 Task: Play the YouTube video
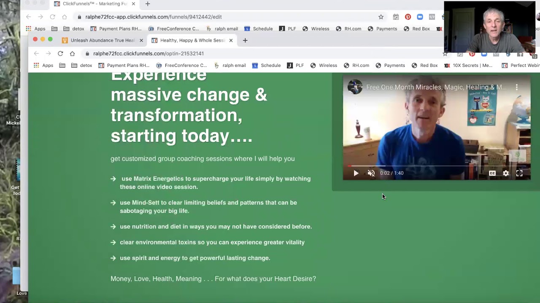(x=356, y=173)
